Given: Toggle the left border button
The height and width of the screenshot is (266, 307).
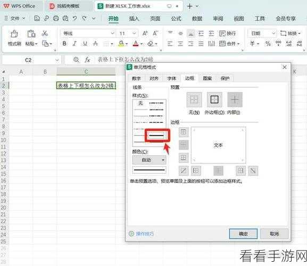Looking at the screenshot, I should click(196, 171).
